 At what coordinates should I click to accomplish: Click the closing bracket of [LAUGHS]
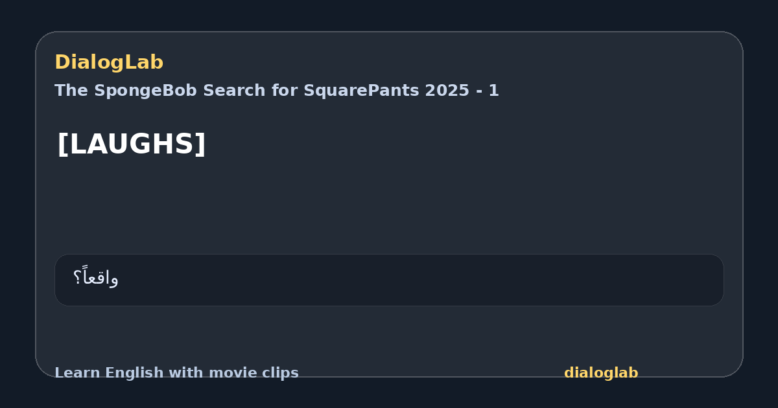tap(200, 144)
